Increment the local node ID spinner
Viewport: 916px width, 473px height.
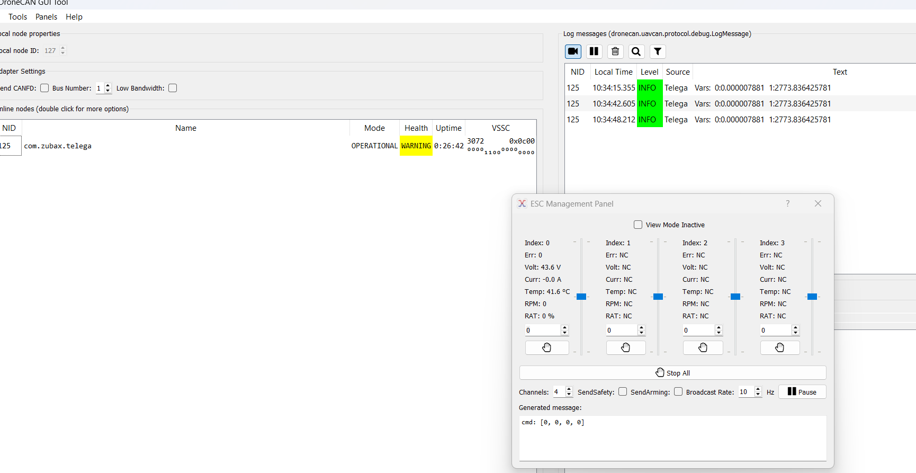pyautogui.click(x=63, y=48)
